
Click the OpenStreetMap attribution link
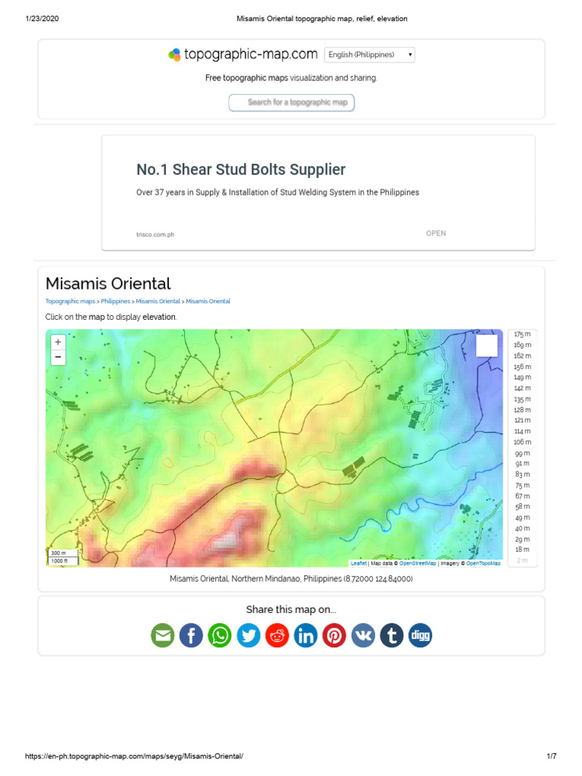[418, 563]
